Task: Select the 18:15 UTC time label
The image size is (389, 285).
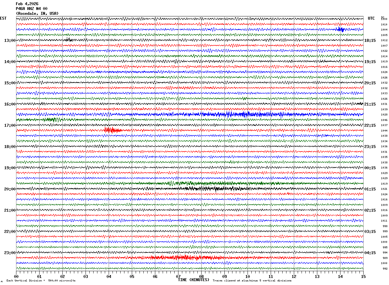Action: (x=370, y=41)
